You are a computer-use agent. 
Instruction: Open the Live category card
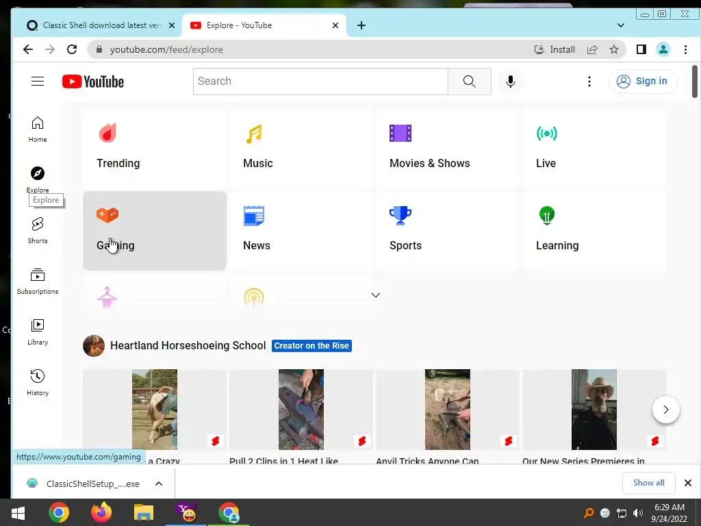pyautogui.click(x=594, y=149)
